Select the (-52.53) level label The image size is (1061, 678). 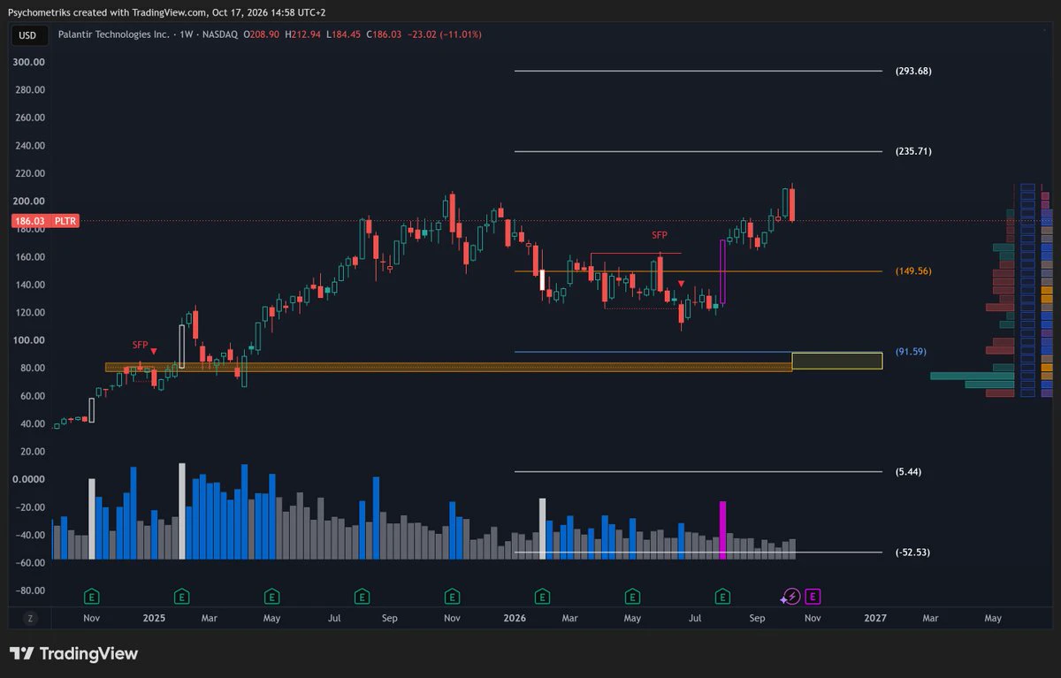[x=913, y=552]
